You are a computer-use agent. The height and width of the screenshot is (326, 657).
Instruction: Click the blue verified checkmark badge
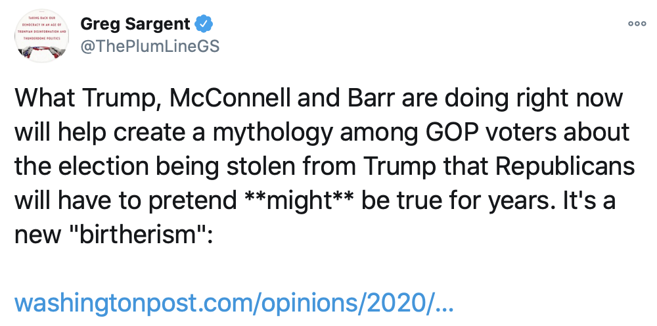click(206, 24)
